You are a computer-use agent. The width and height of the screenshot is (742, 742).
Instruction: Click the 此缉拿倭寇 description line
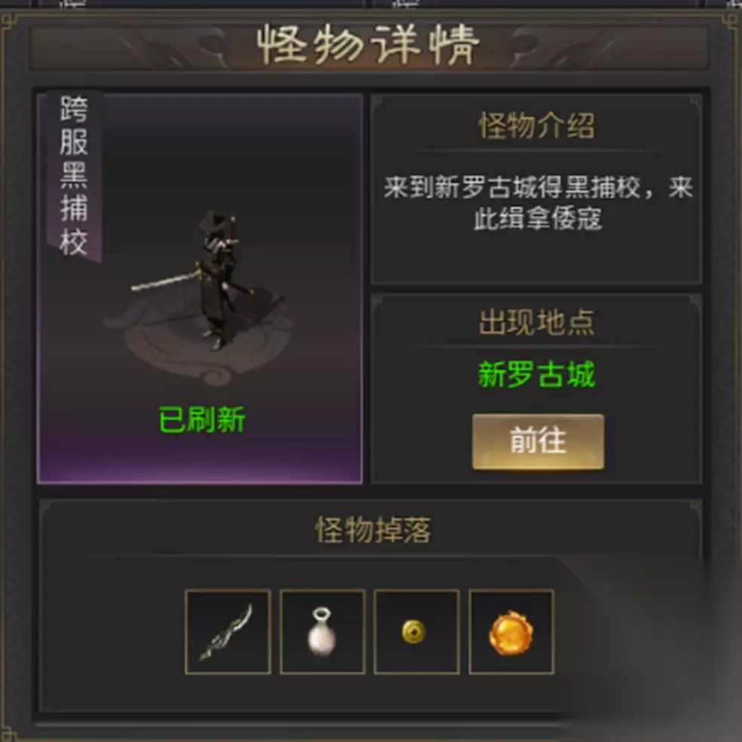538,219
